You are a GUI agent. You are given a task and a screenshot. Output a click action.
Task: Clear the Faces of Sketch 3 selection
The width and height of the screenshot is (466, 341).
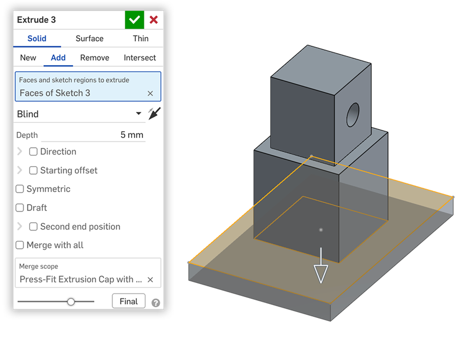pyautogui.click(x=150, y=93)
